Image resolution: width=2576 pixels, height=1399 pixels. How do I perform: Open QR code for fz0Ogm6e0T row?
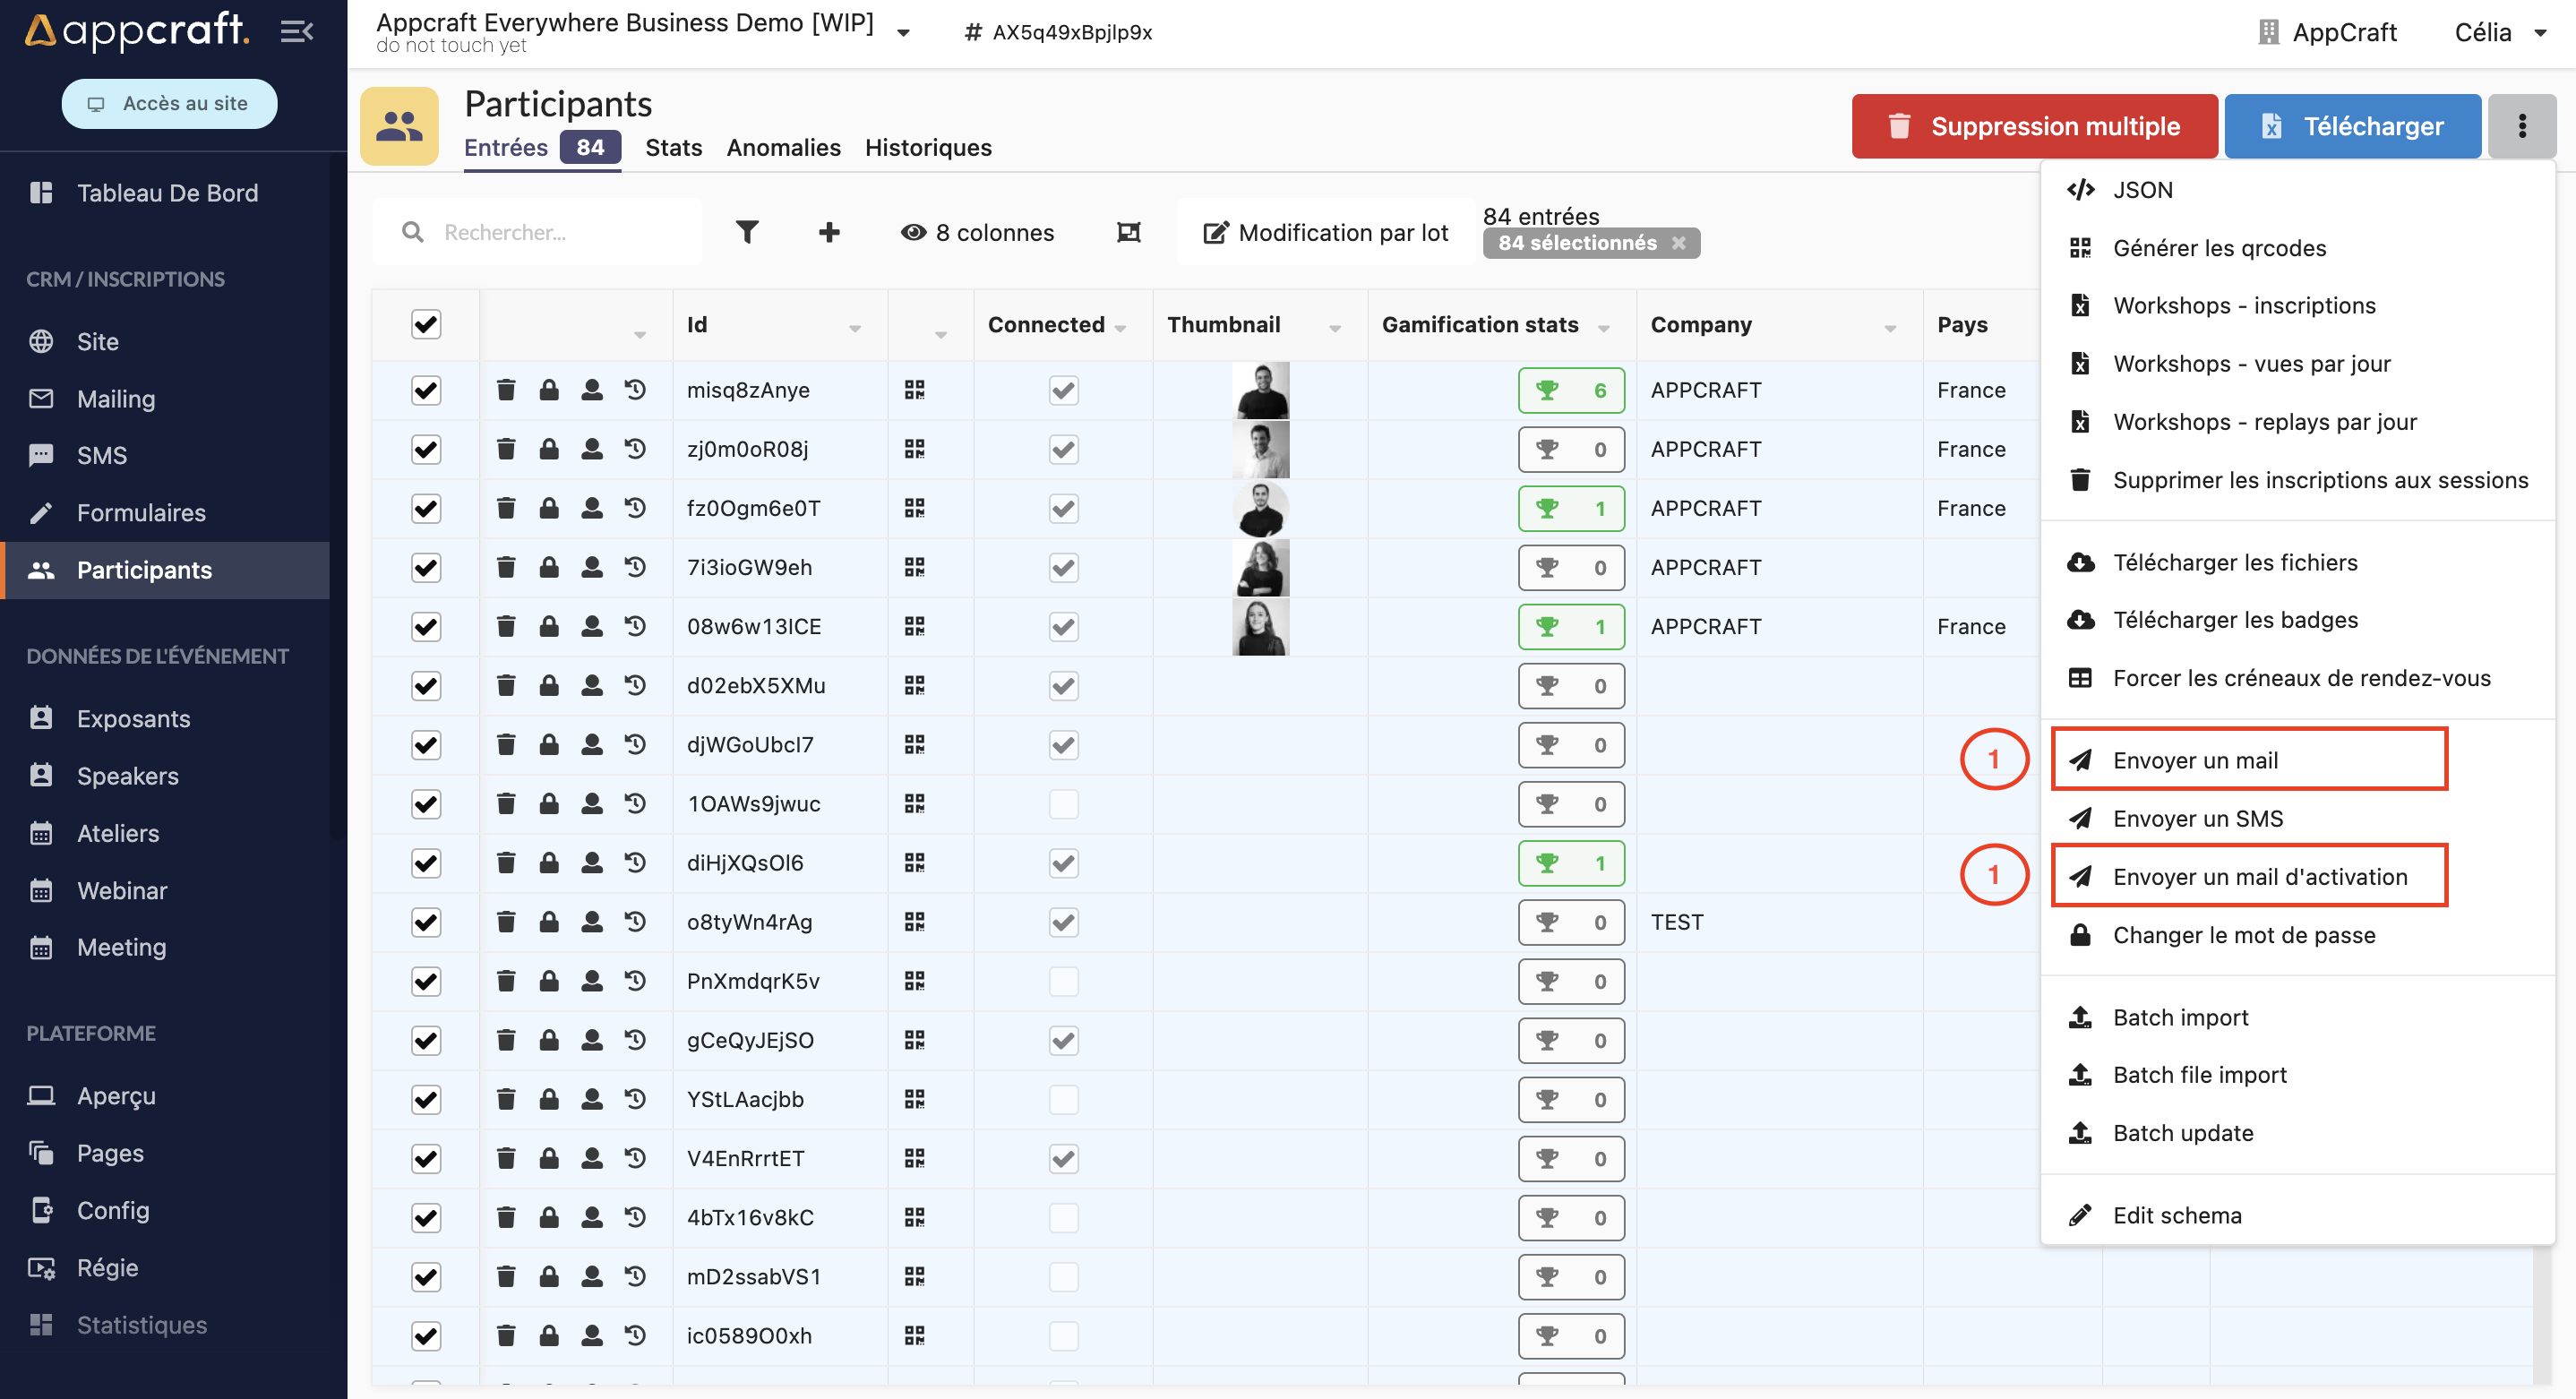click(x=914, y=508)
